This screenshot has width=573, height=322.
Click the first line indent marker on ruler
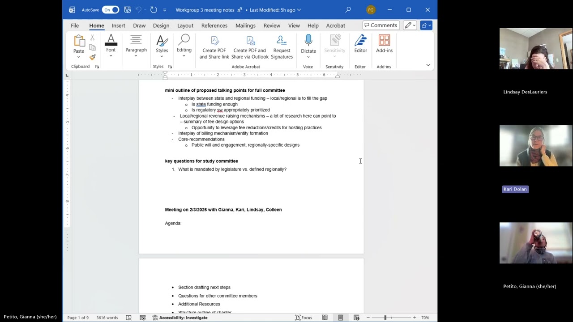[x=165, y=72]
